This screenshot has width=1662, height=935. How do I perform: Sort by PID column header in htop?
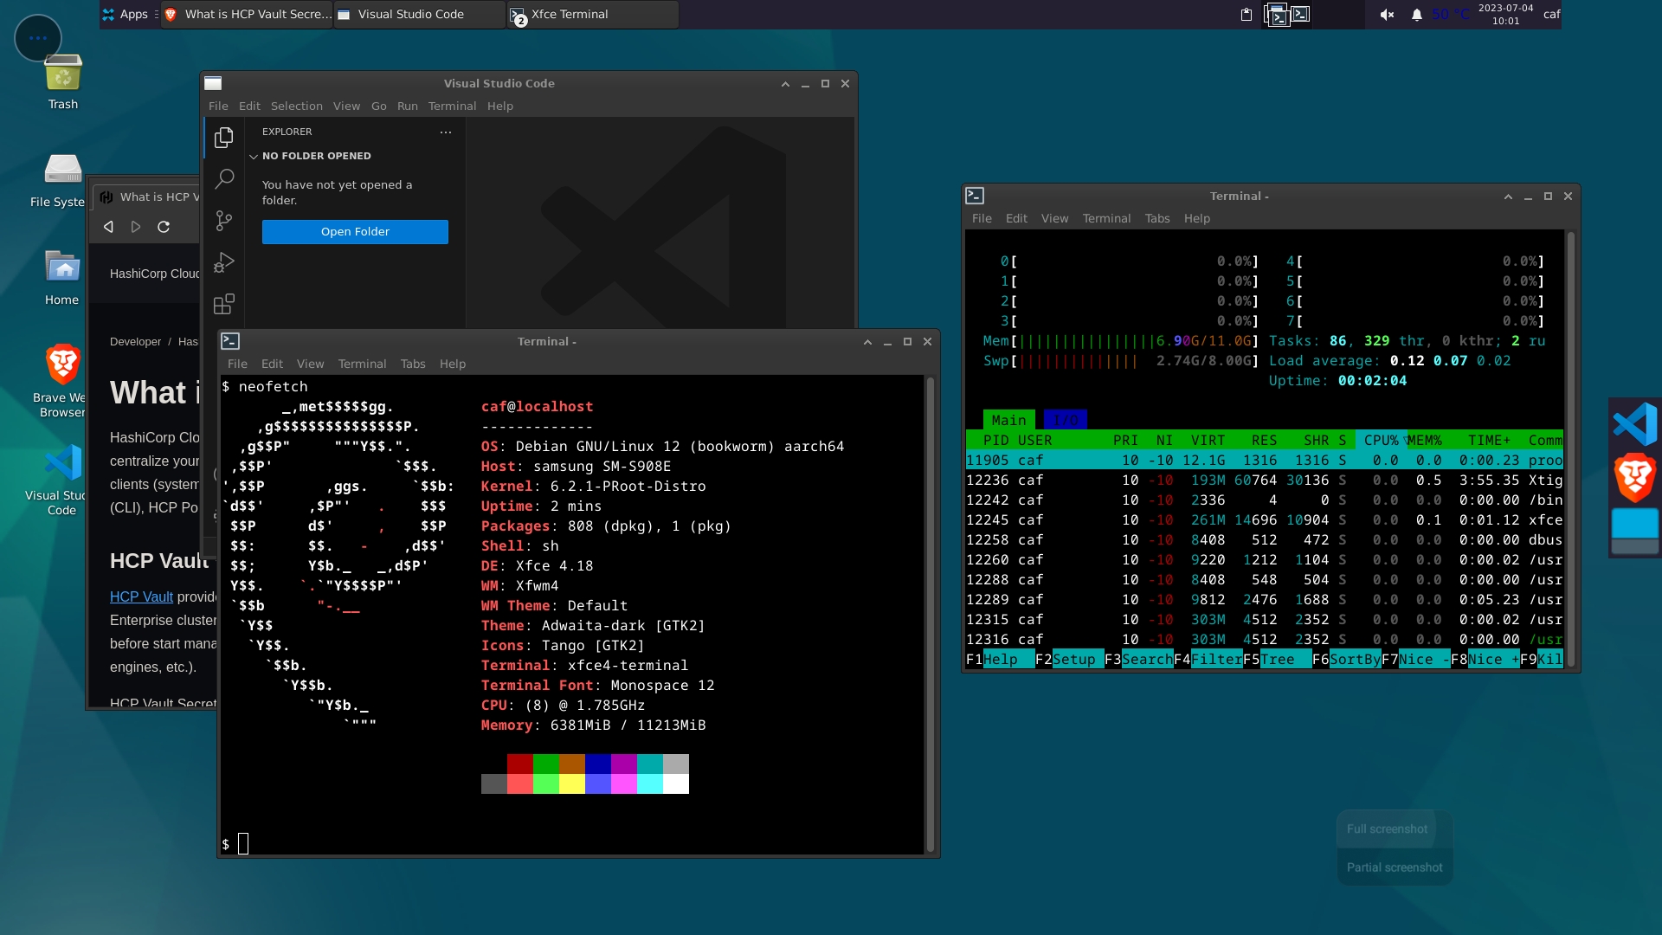coord(995,441)
